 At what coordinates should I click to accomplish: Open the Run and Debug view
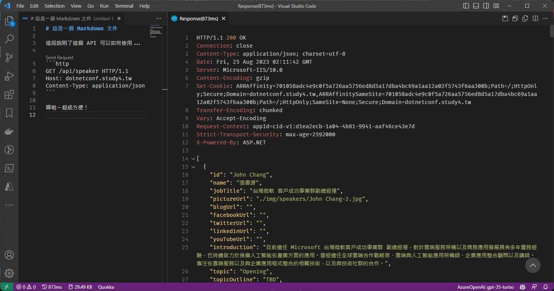(x=9, y=76)
